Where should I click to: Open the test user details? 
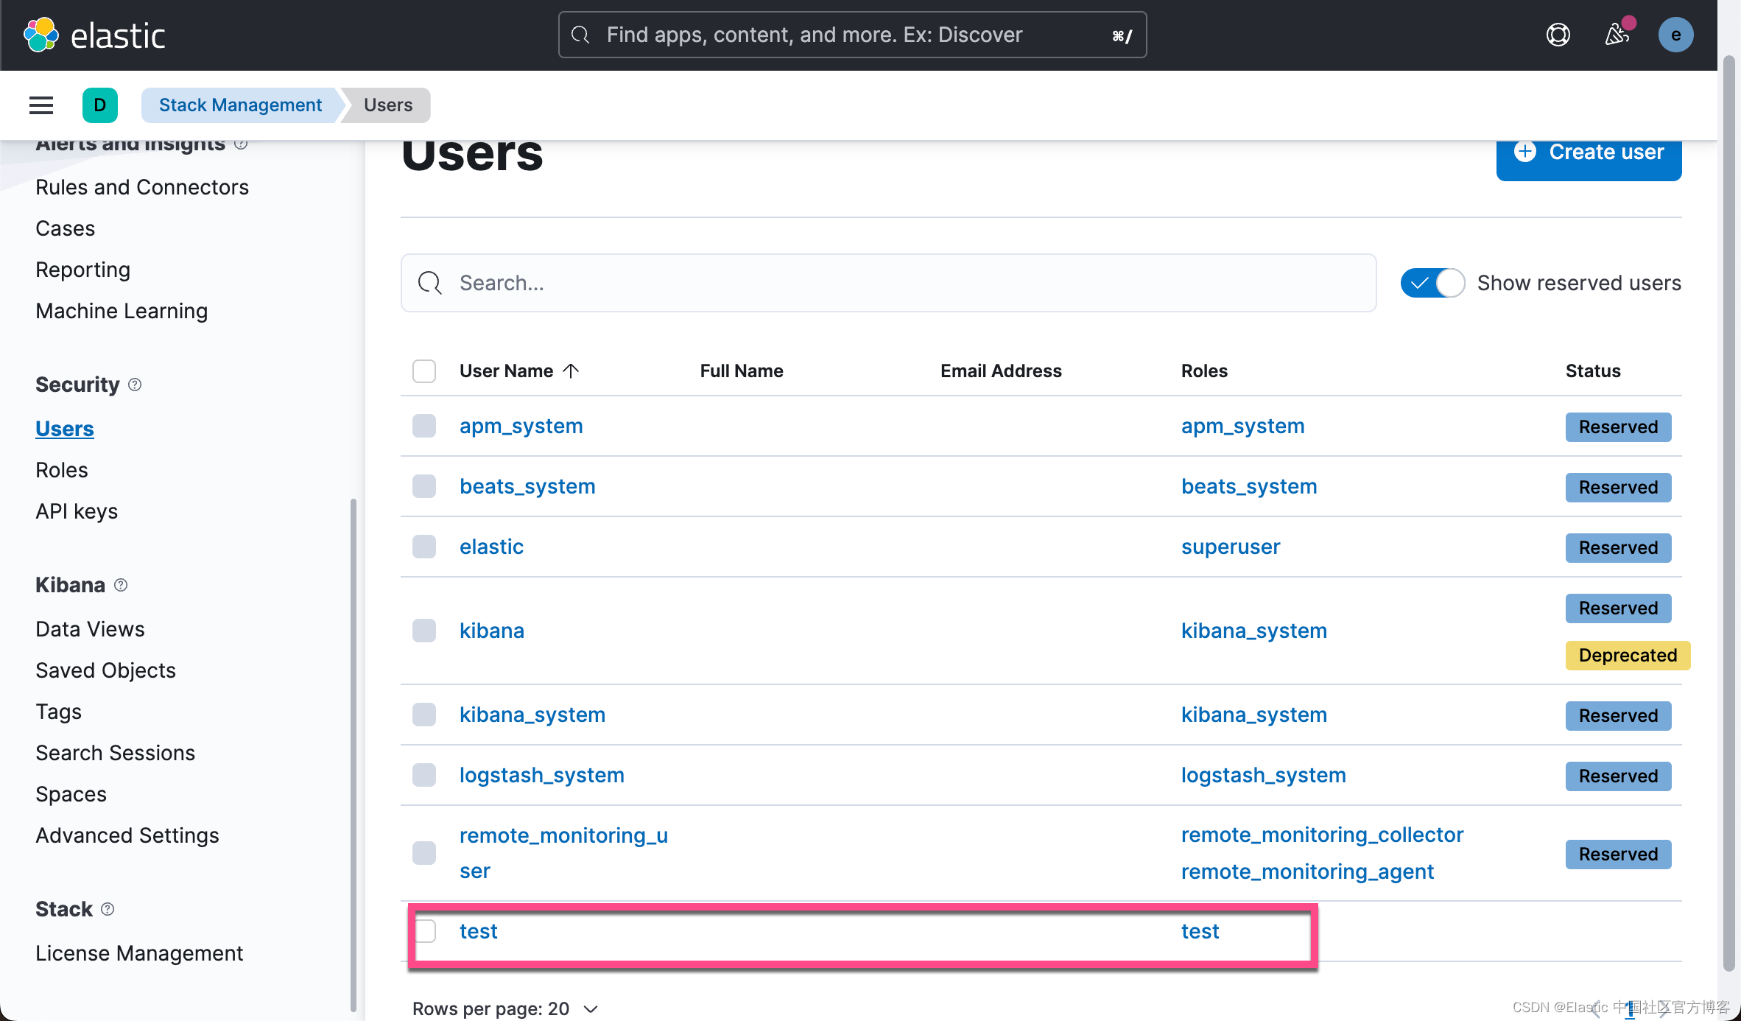coord(478,930)
